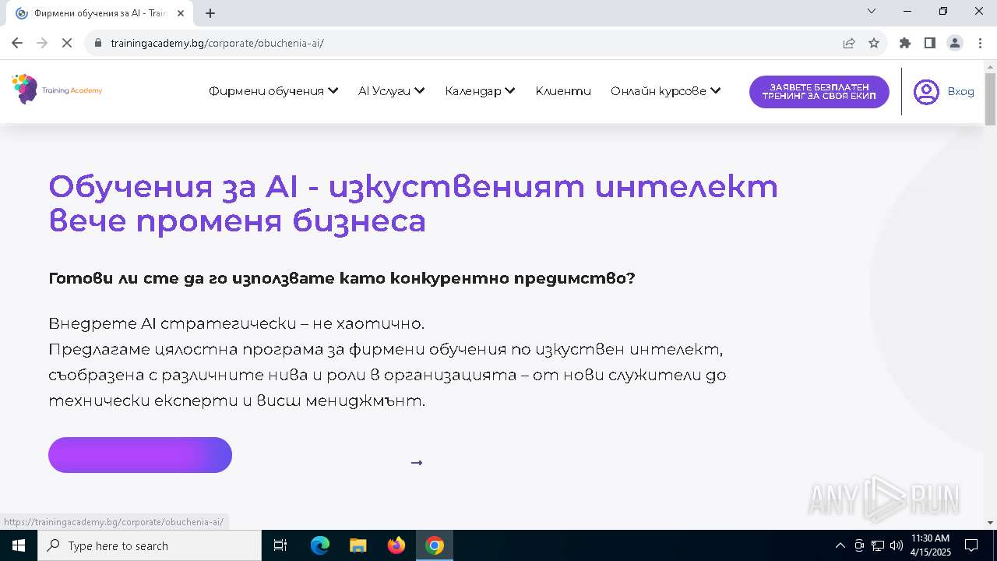Click the Вход login link

(960, 91)
